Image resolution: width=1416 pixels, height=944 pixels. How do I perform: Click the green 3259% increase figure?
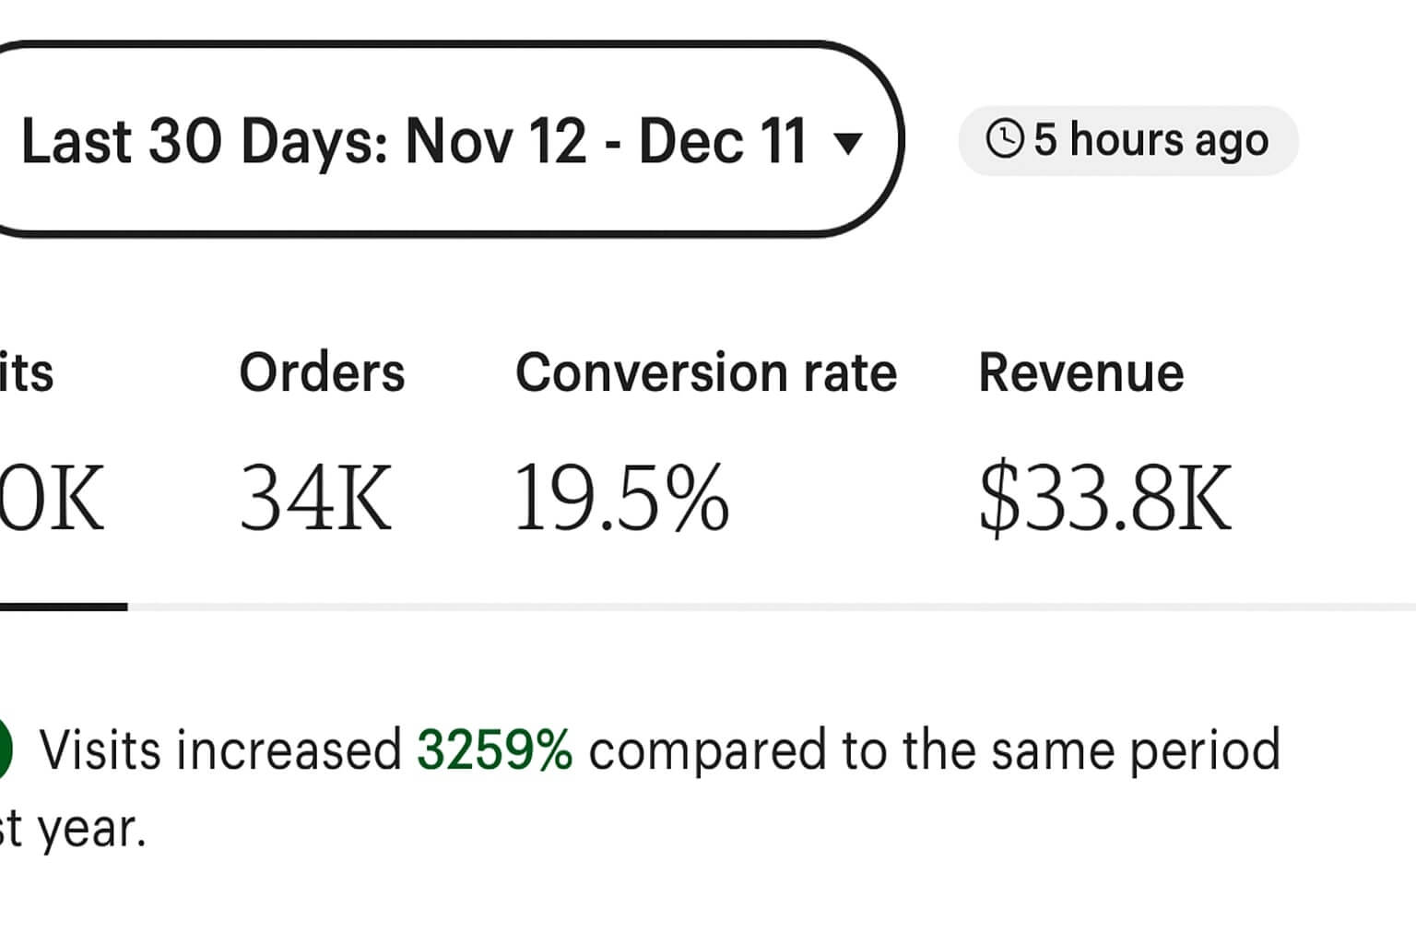(494, 749)
